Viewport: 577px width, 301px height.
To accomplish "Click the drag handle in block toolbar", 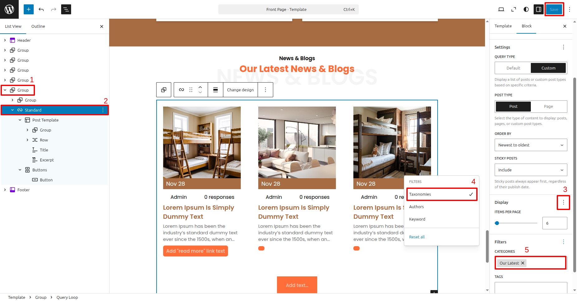I will 191,90.
